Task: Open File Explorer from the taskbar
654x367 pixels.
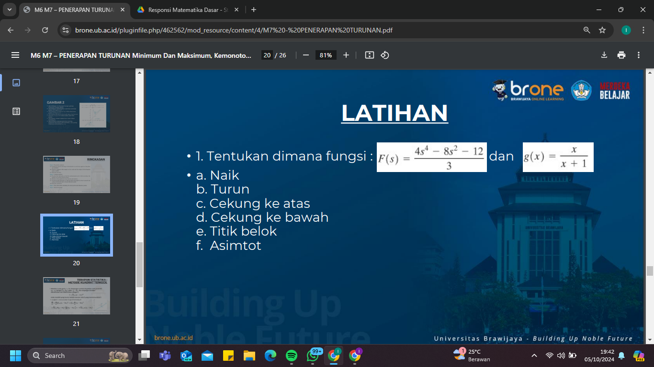Action: [x=249, y=356]
